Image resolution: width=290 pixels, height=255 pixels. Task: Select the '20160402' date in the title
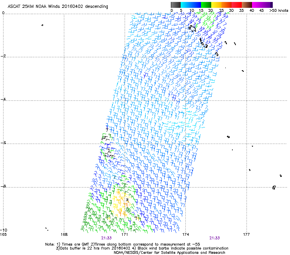tap(72, 6)
